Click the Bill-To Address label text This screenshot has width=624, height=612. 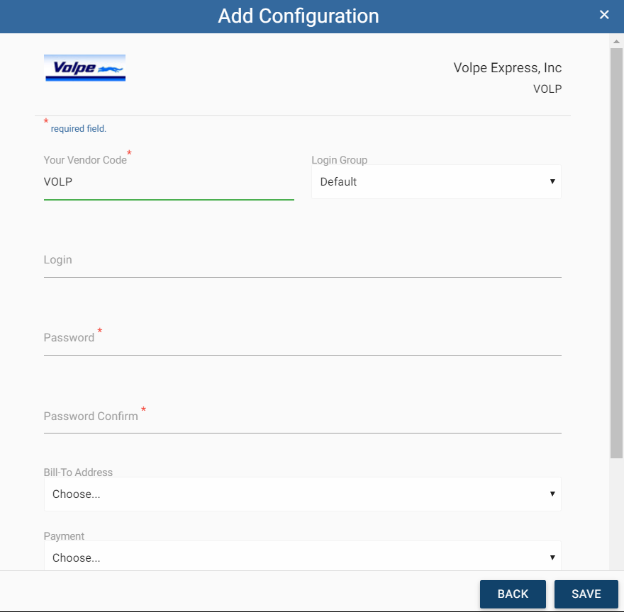[78, 472]
